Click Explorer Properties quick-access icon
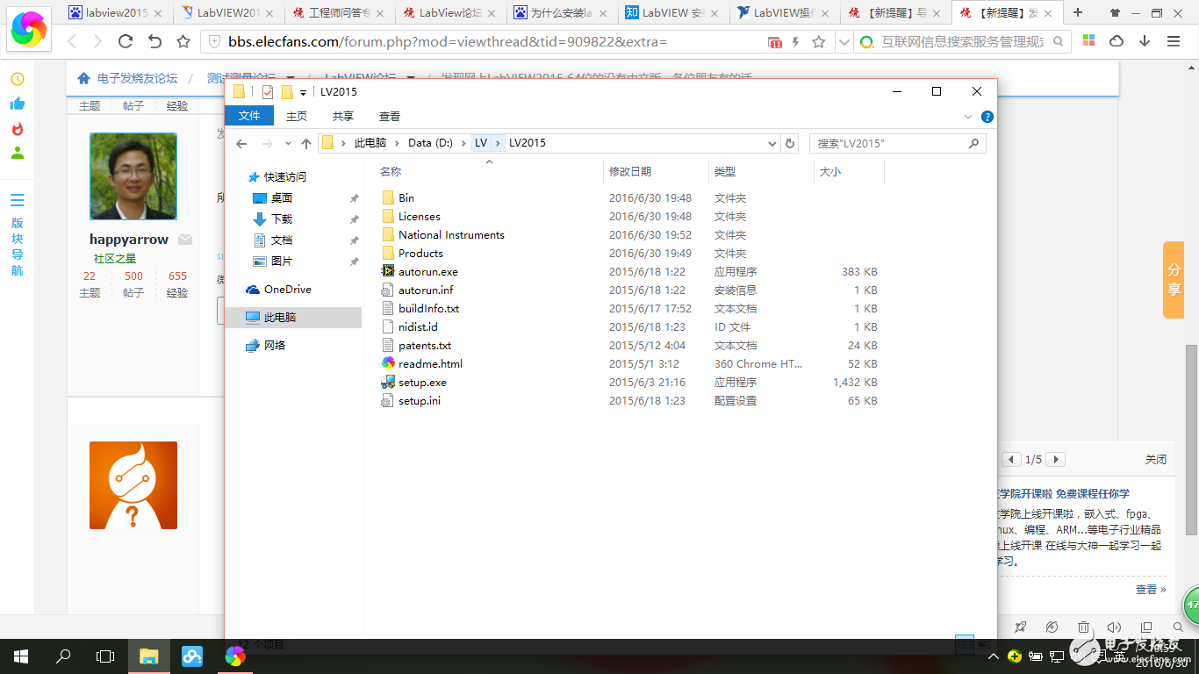The width and height of the screenshot is (1199, 674). pyautogui.click(x=268, y=92)
